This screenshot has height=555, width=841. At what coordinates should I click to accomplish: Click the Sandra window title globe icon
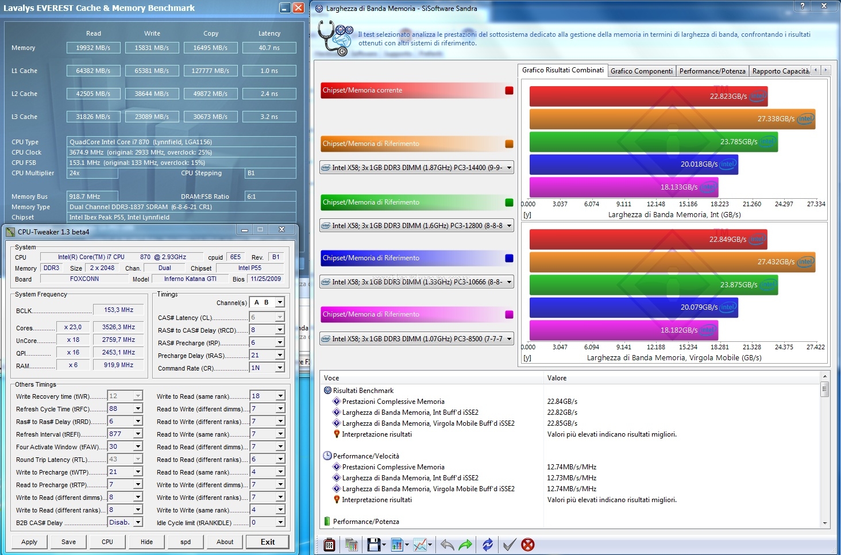(319, 9)
